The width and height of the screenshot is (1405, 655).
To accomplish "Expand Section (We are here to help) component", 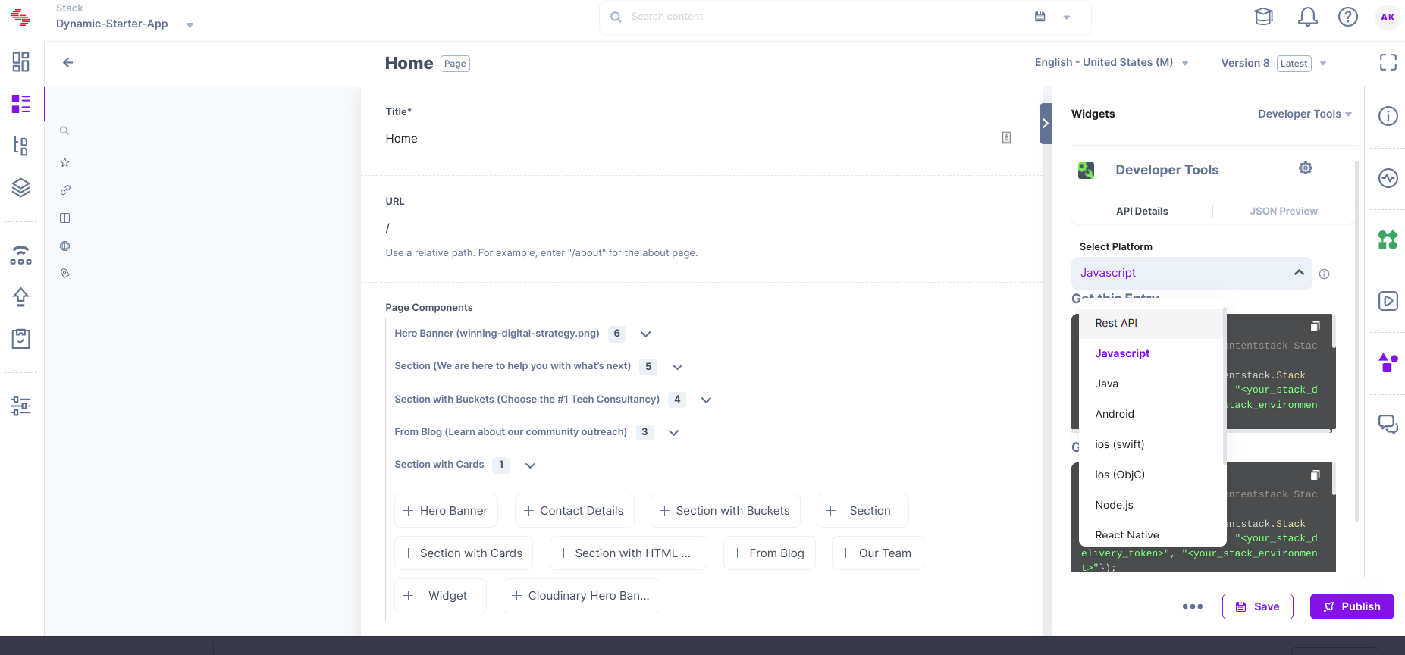I will [x=678, y=367].
